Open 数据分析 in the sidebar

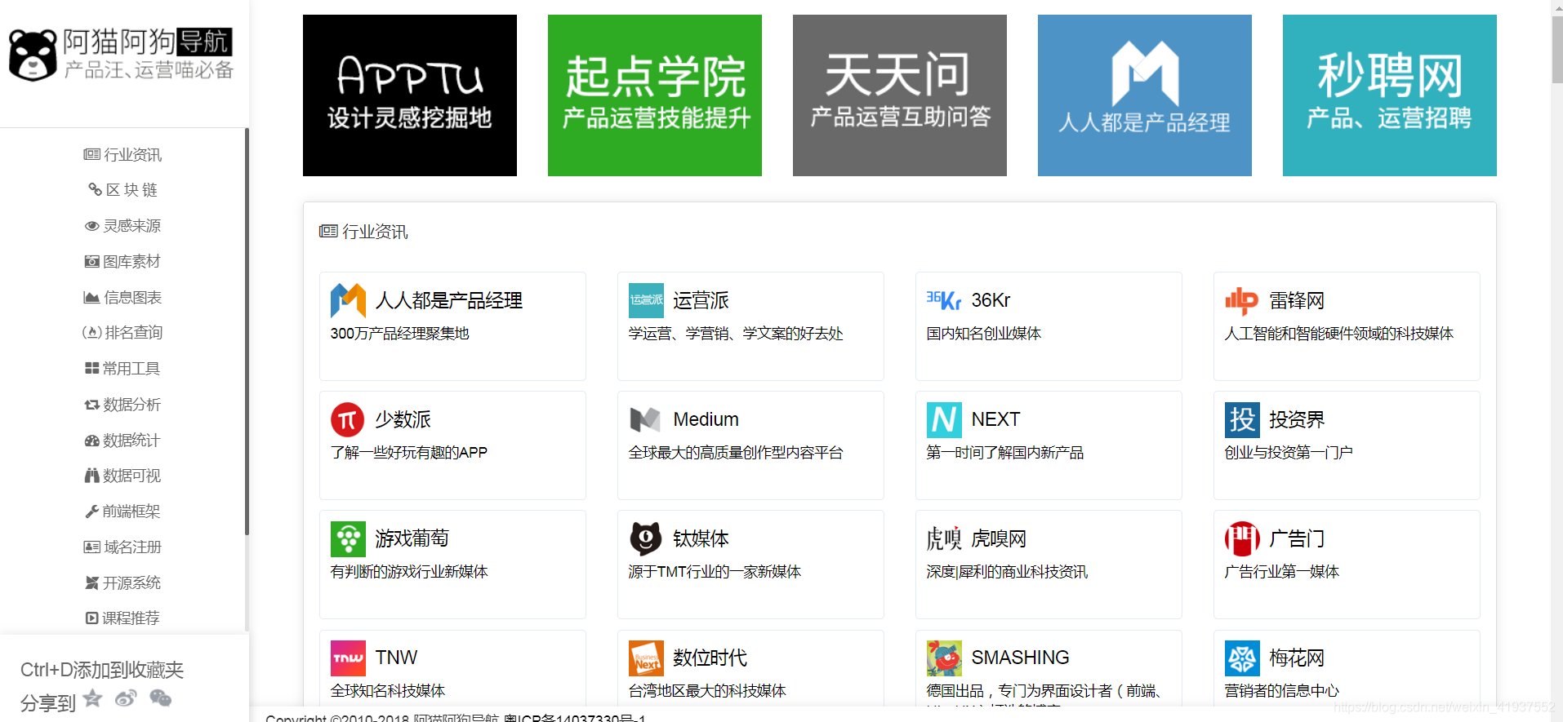122,405
